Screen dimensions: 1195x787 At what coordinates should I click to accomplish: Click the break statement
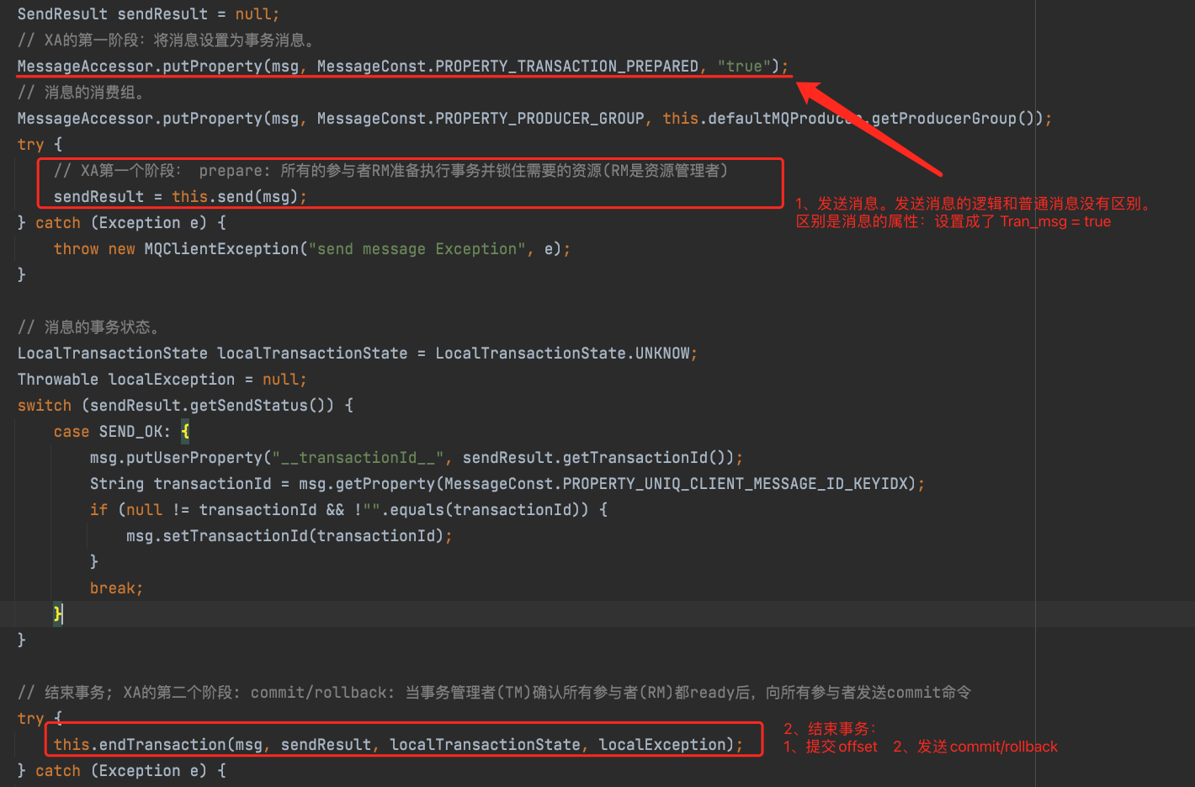click(115, 588)
